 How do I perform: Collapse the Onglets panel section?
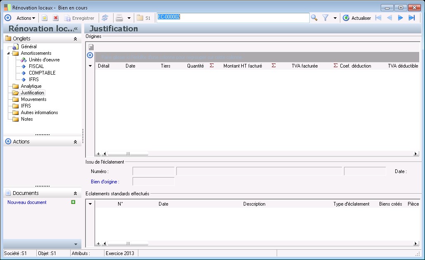75,39
